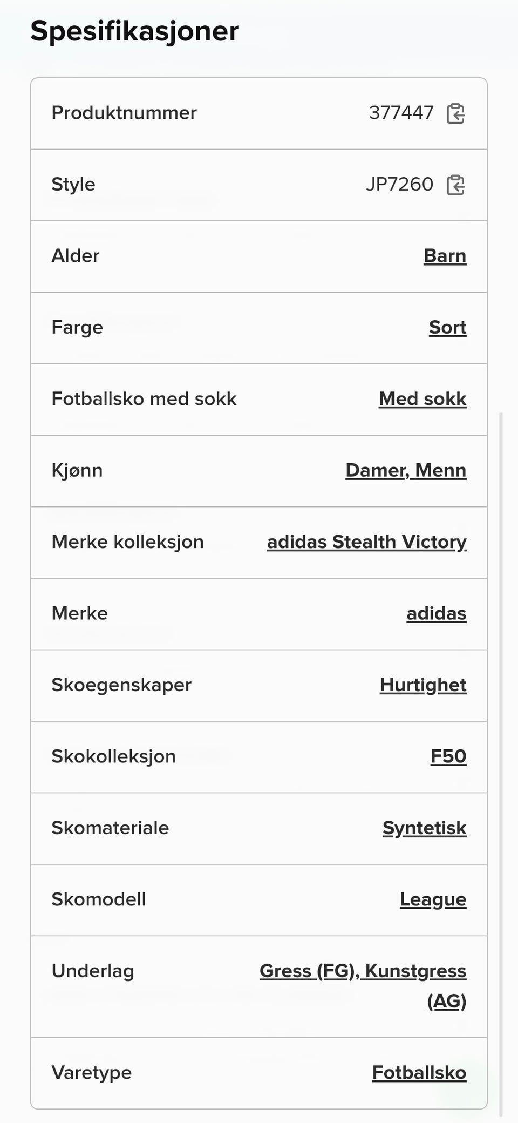Click the Merke kolleksjon row label
The height and width of the screenshot is (1123, 518).
point(127,542)
